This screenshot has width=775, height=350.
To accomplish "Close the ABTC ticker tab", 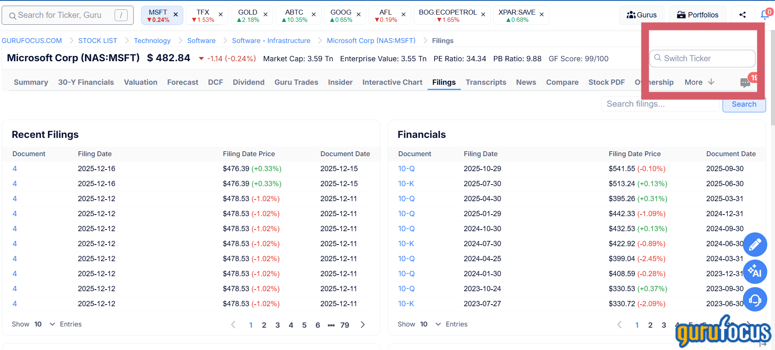I will (314, 15).
